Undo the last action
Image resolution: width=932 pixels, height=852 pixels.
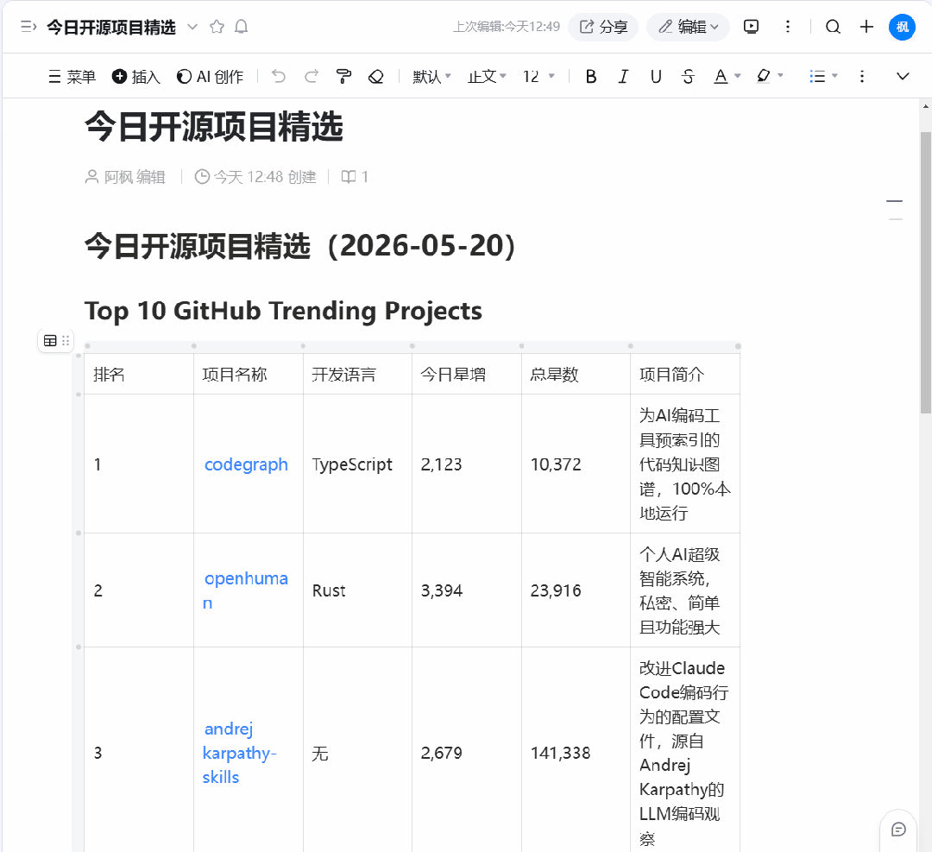click(x=278, y=77)
